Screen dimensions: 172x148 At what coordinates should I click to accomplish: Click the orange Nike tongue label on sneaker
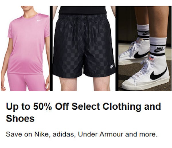pos(152,58)
